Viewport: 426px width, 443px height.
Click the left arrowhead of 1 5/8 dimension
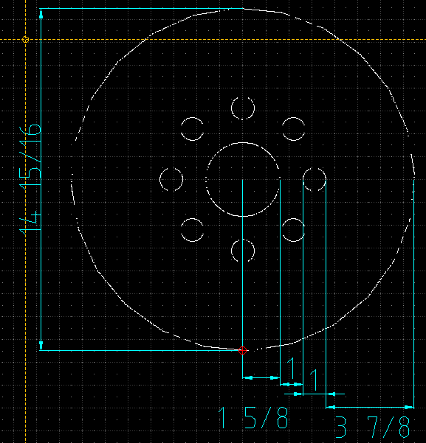247,377
